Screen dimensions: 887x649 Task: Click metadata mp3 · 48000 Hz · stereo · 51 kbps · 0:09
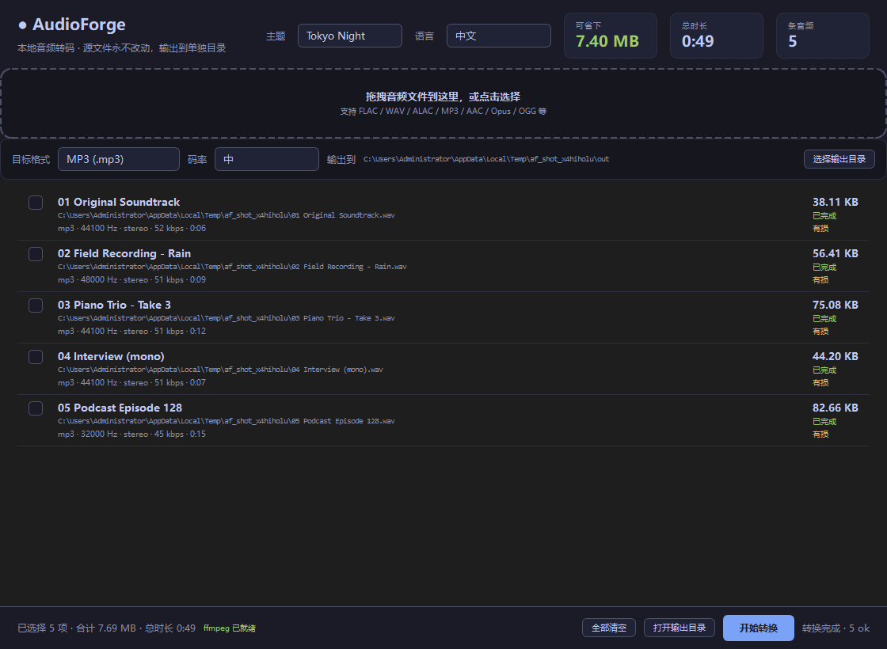(x=131, y=280)
